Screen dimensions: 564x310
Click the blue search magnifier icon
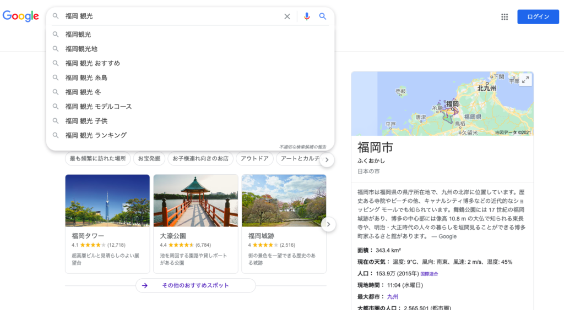click(323, 16)
